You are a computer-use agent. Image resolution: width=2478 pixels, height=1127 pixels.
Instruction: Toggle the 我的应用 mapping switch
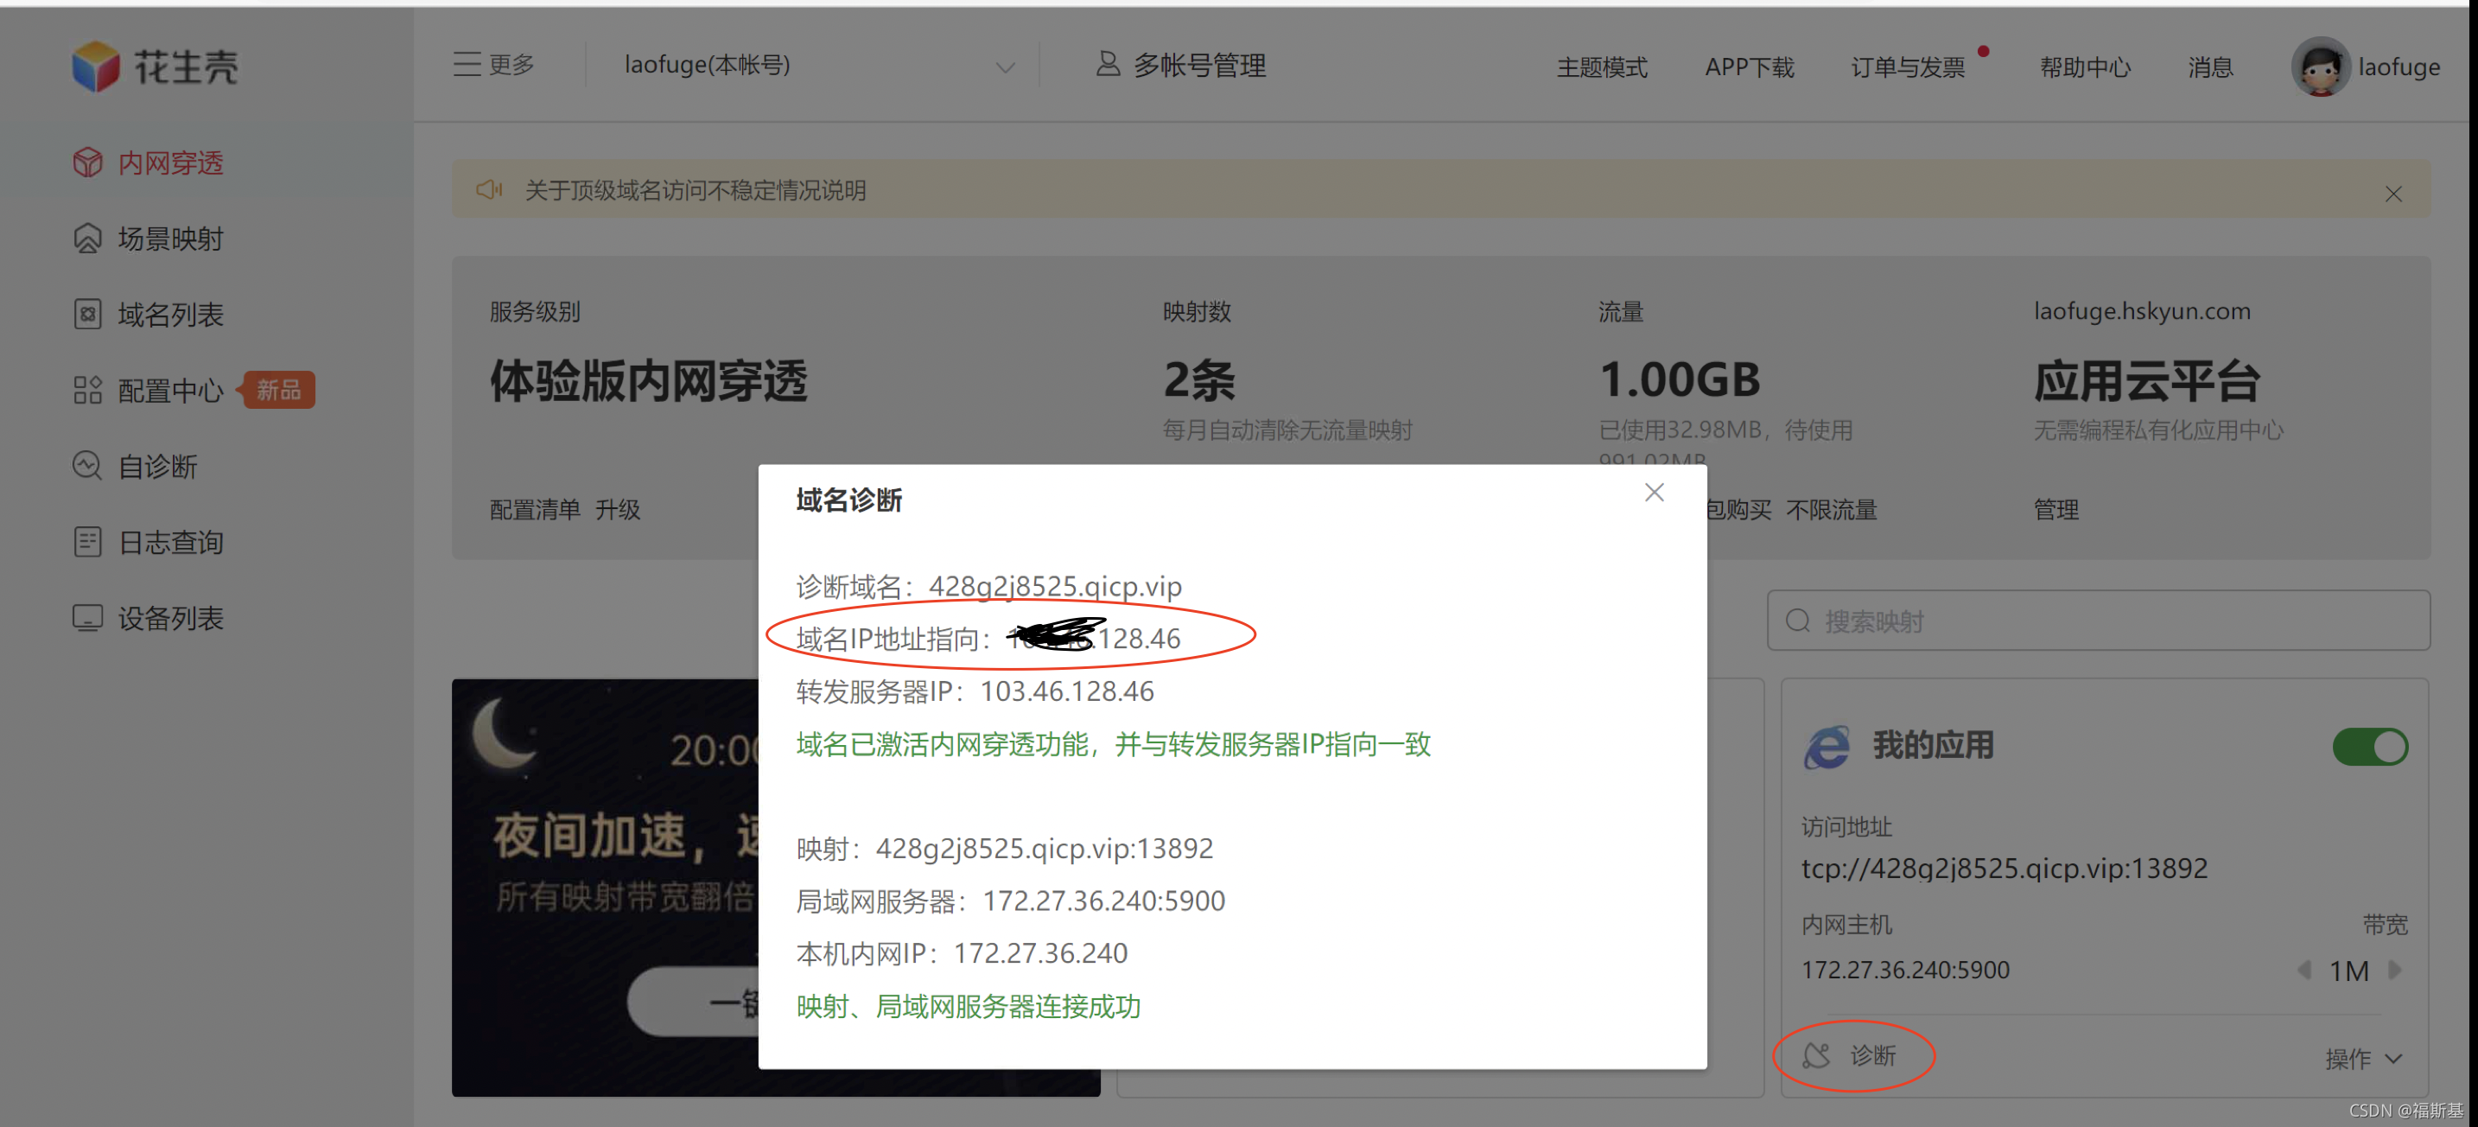pyautogui.click(x=2369, y=746)
